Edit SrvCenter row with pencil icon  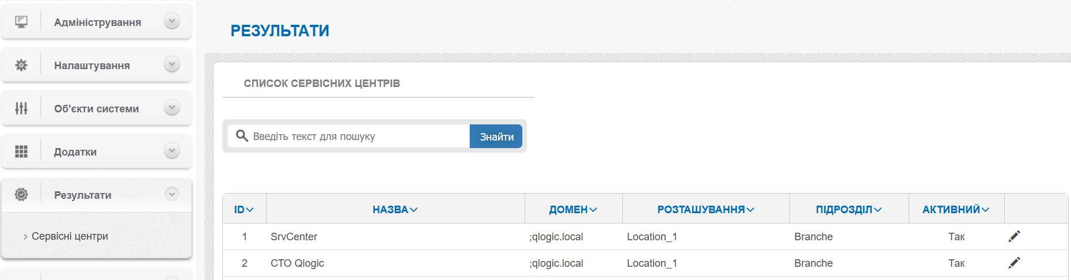[1014, 236]
